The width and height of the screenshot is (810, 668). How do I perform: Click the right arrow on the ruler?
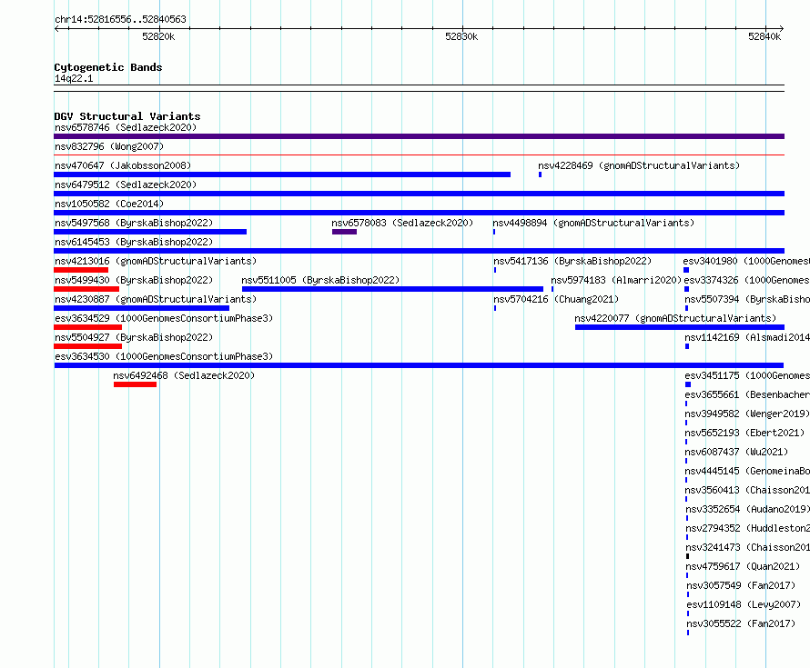(x=781, y=29)
